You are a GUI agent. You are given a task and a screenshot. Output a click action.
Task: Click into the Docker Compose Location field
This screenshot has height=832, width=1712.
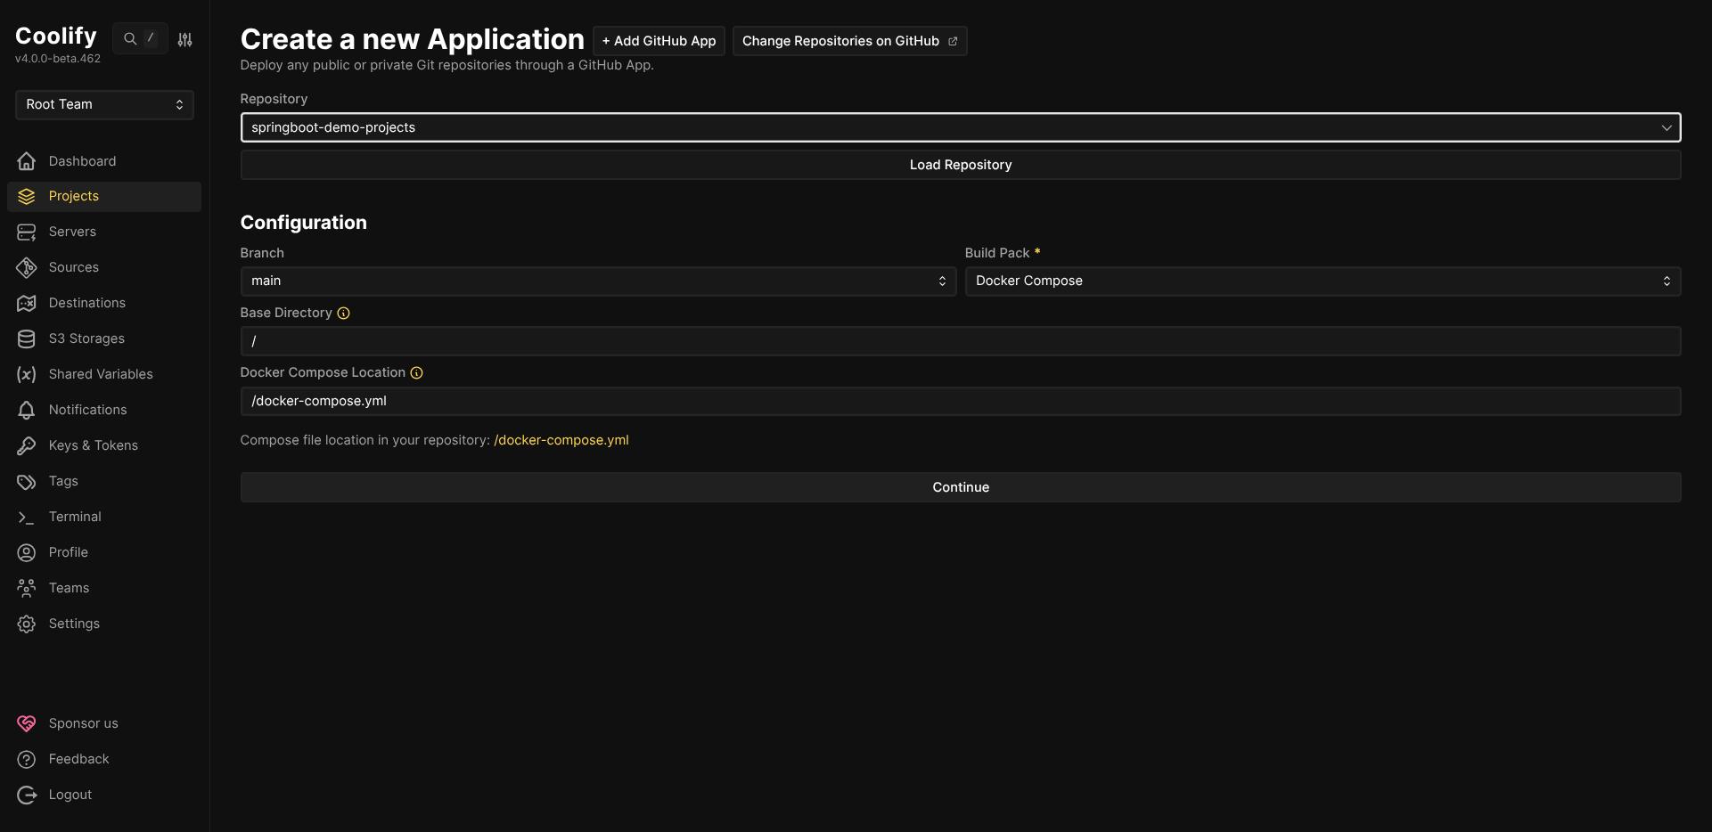click(x=960, y=402)
